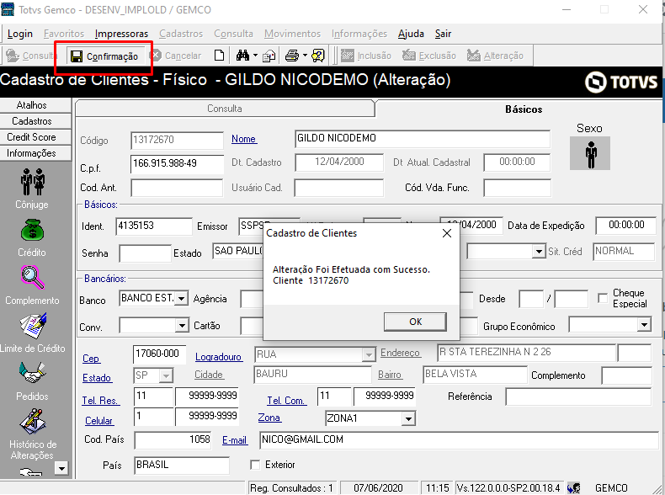Viewport: 665px width, 495px height.
Task: Click the Tel. Com. link
Action: (x=286, y=401)
